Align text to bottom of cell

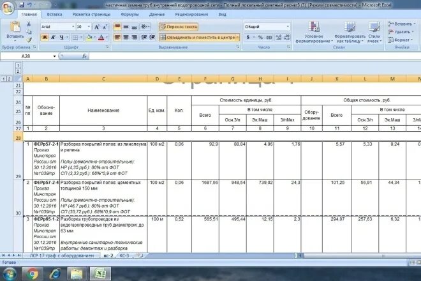tap(135, 27)
